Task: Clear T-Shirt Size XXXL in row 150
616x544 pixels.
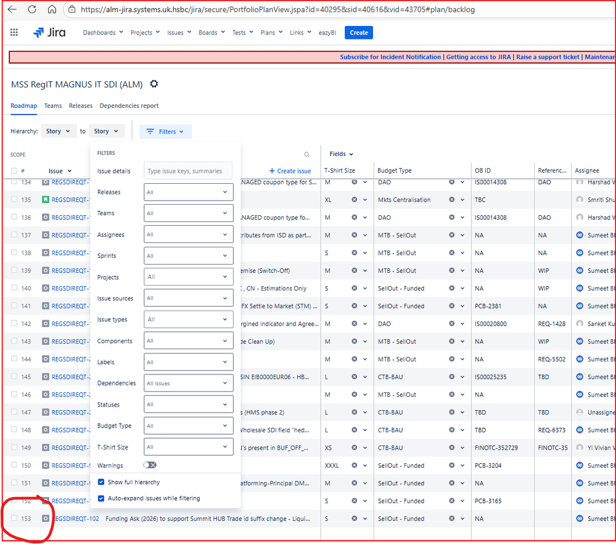Action: tap(355, 466)
